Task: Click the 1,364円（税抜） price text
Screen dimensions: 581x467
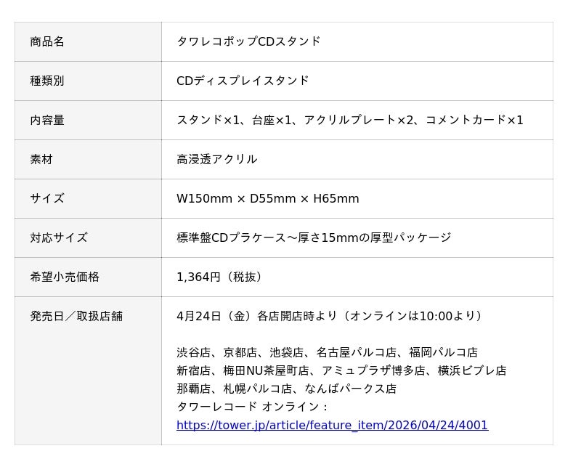Action: 220,277
